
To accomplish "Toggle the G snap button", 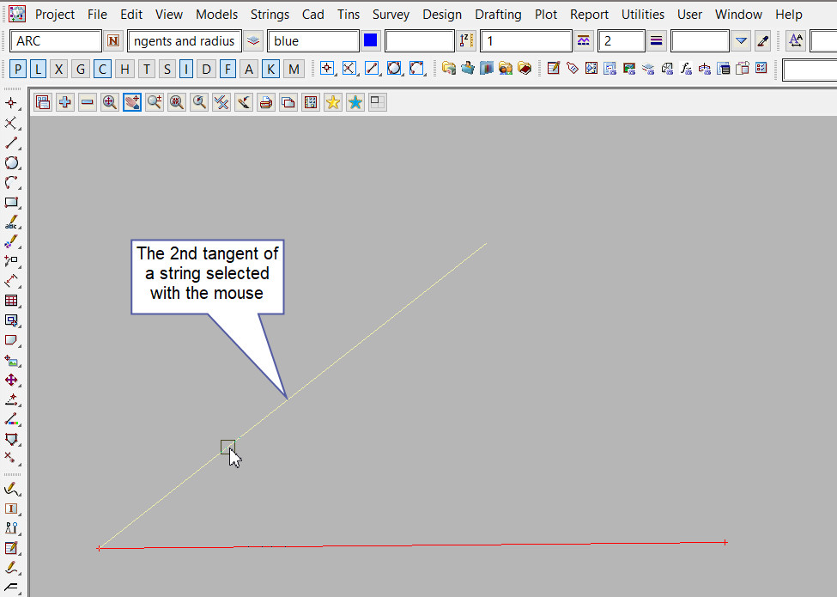I will [81, 70].
